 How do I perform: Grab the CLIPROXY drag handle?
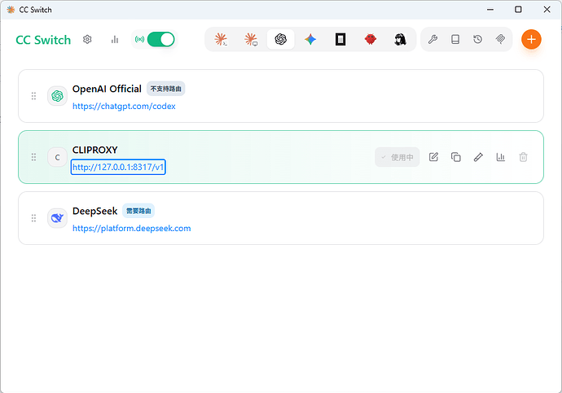pyautogui.click(x=33, y=157)
